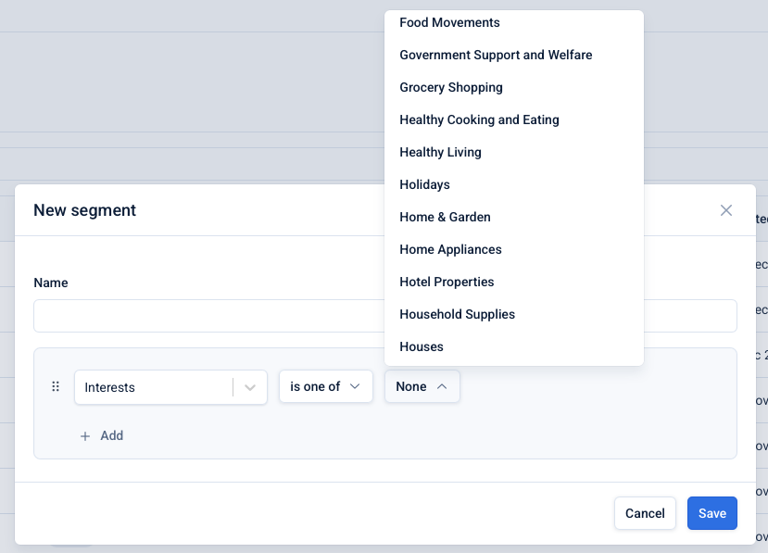
Task: Close the New segment dialog
Action: [x=726, y=210]
